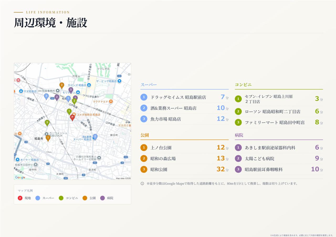
Task: Click the info icon beside the walking-time footnote
Action: point(142,184)
